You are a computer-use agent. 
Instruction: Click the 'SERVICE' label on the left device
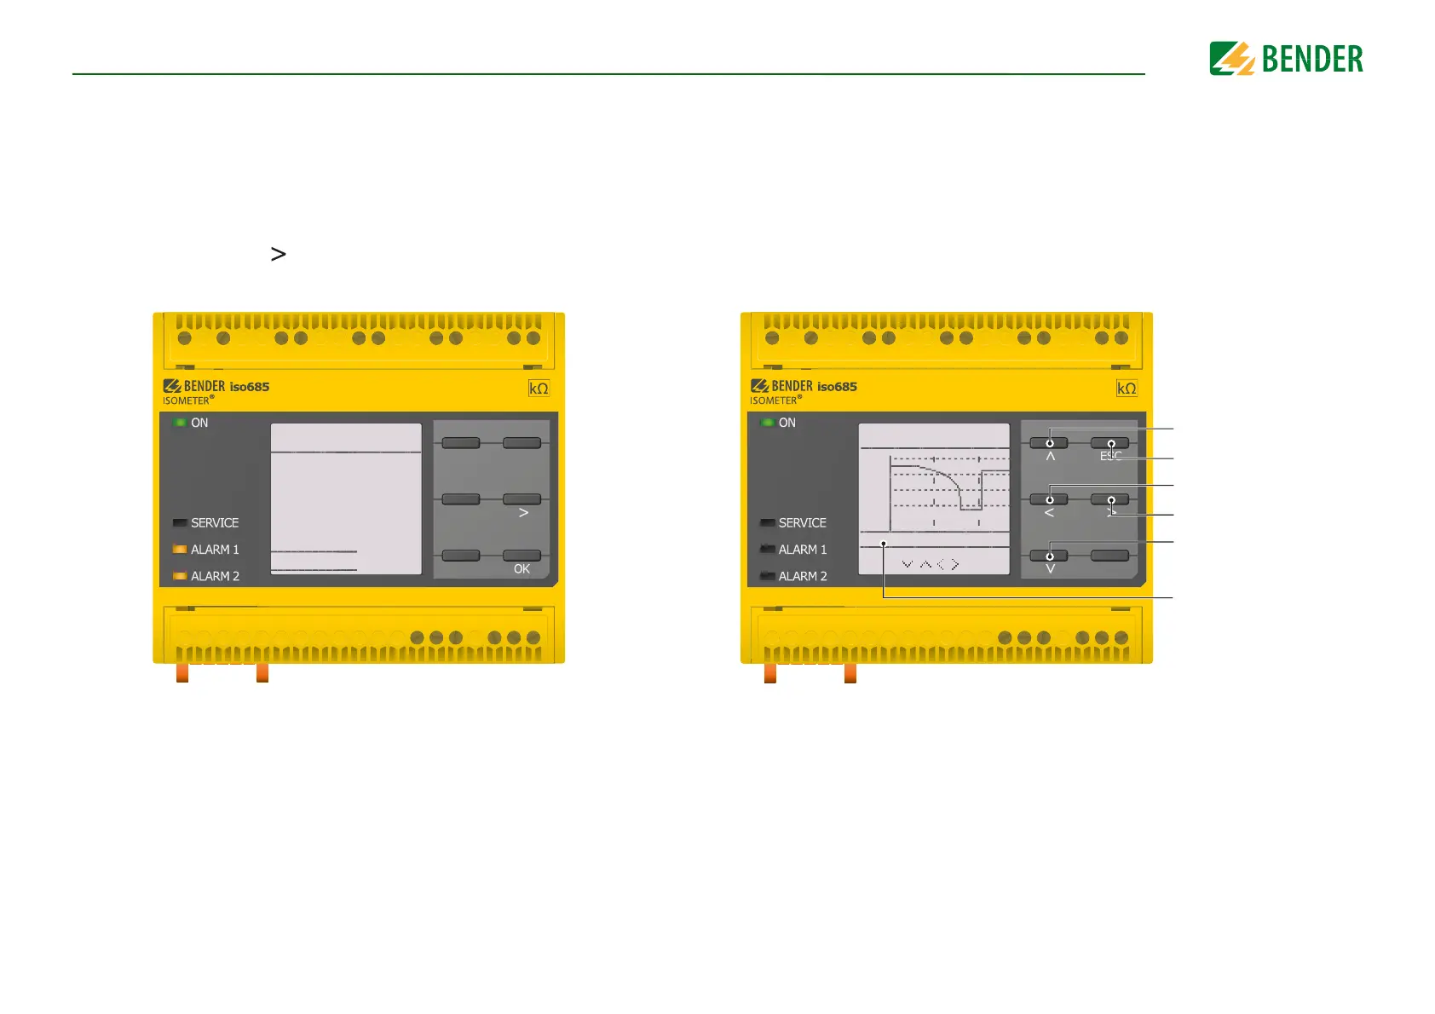coord(215,522)
